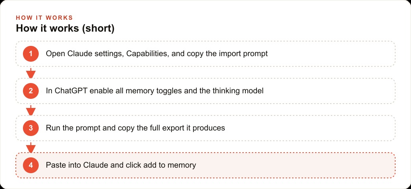Click the 'How it works (short)' heading
Viewport: 411px width, 189px height.
(65, 28)
